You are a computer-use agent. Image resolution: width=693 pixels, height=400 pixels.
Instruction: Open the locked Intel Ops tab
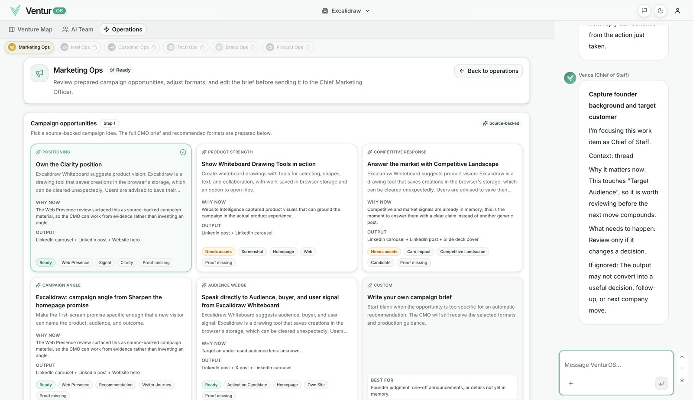pos(79,47)
